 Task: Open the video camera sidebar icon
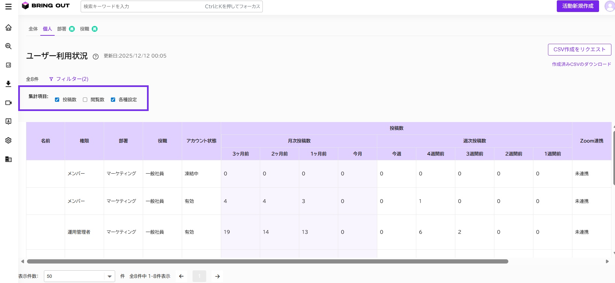click(8, 103)
